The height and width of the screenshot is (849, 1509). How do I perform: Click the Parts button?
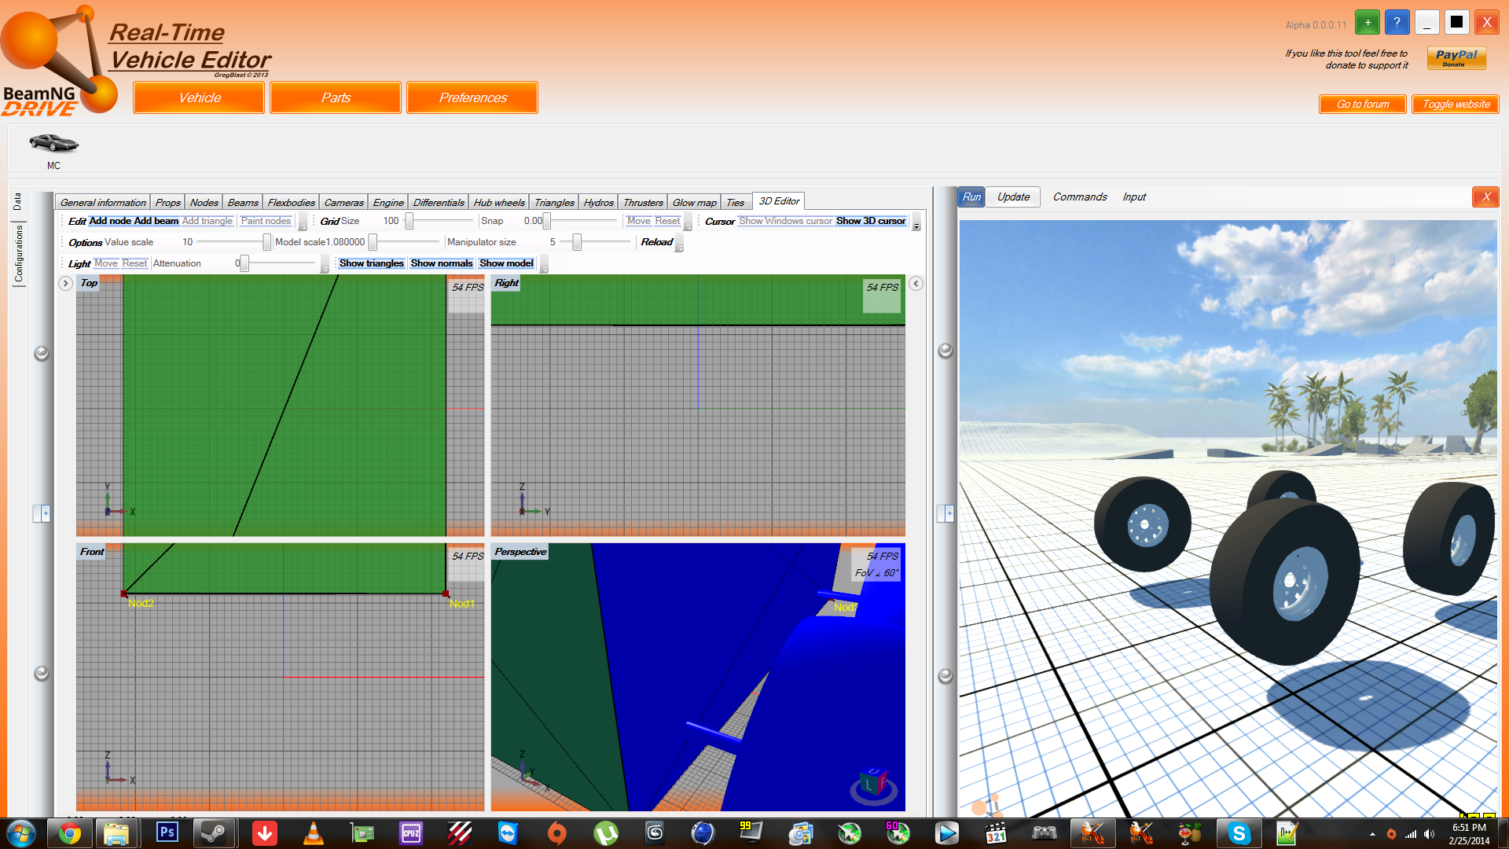(x=336, y=98)
